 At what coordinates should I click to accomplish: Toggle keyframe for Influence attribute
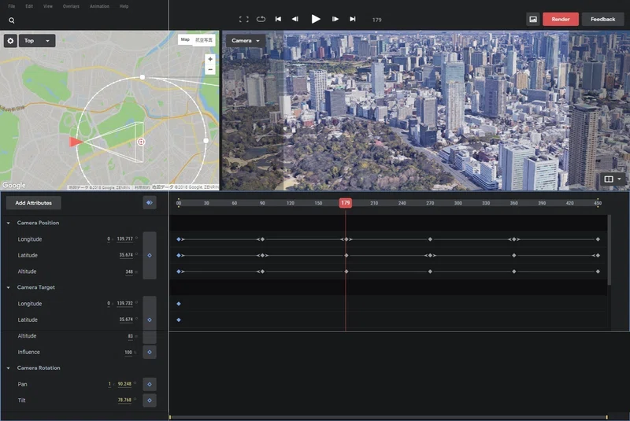tap(150, 352)
